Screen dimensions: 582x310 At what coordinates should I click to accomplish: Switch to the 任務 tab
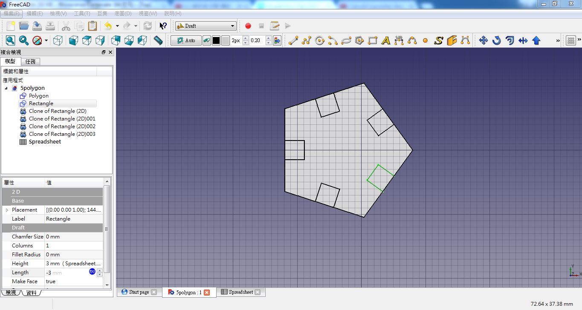tap(30, 61)
